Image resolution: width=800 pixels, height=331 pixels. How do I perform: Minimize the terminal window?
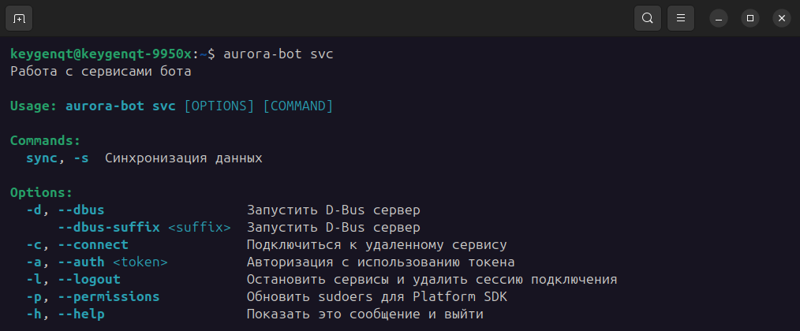[x=719, y=18]
